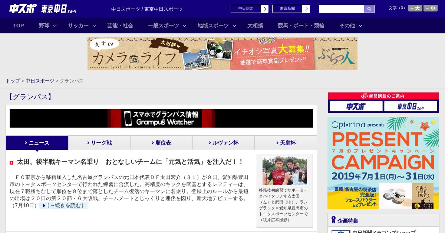This screenshot has height=233, width=445.
Task: Click the 中日スポーツ / 東京中日スポーツ header text
Action: coord(147,9)
